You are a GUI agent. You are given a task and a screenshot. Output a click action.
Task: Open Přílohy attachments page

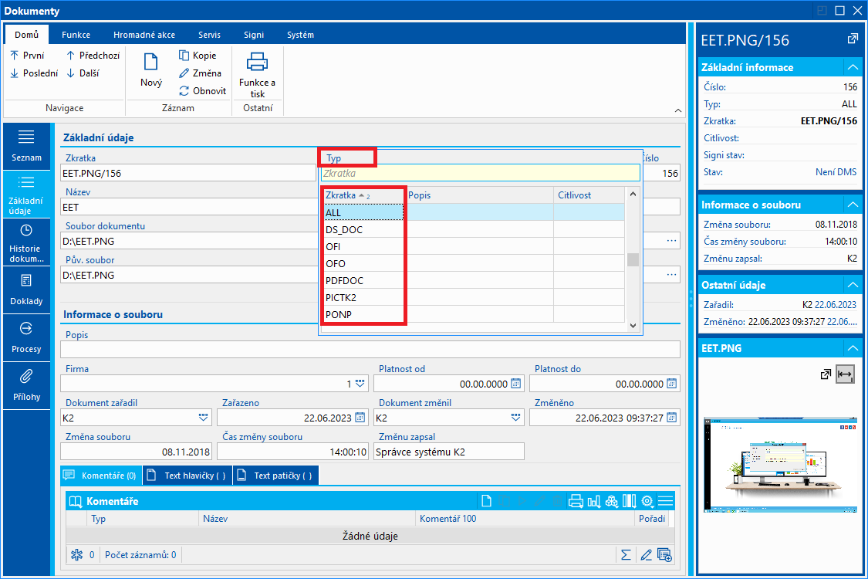click(x=26, y=386)
